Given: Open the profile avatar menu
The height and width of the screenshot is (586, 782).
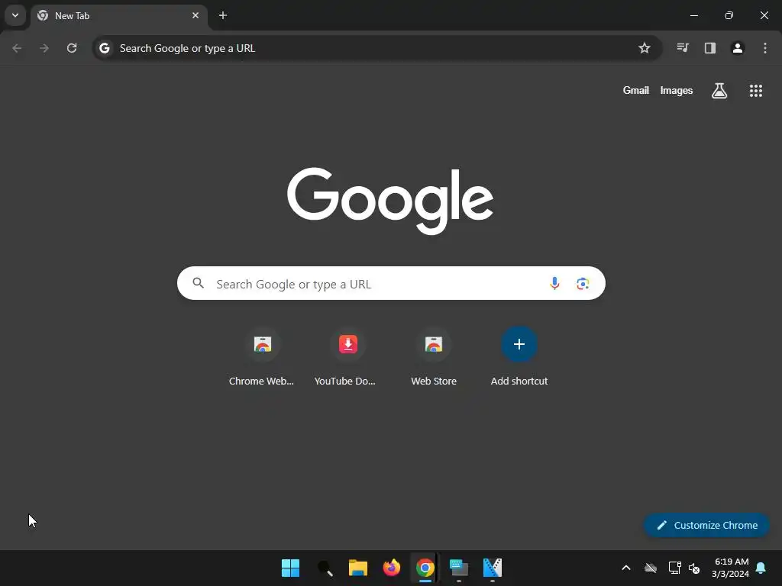Looking at the screenshot, I should click(738, 48).
